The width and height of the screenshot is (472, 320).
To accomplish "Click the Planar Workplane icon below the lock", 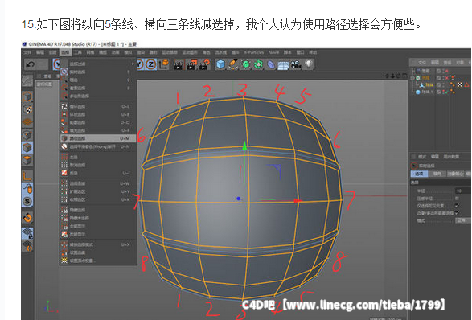I will (27, 246).
